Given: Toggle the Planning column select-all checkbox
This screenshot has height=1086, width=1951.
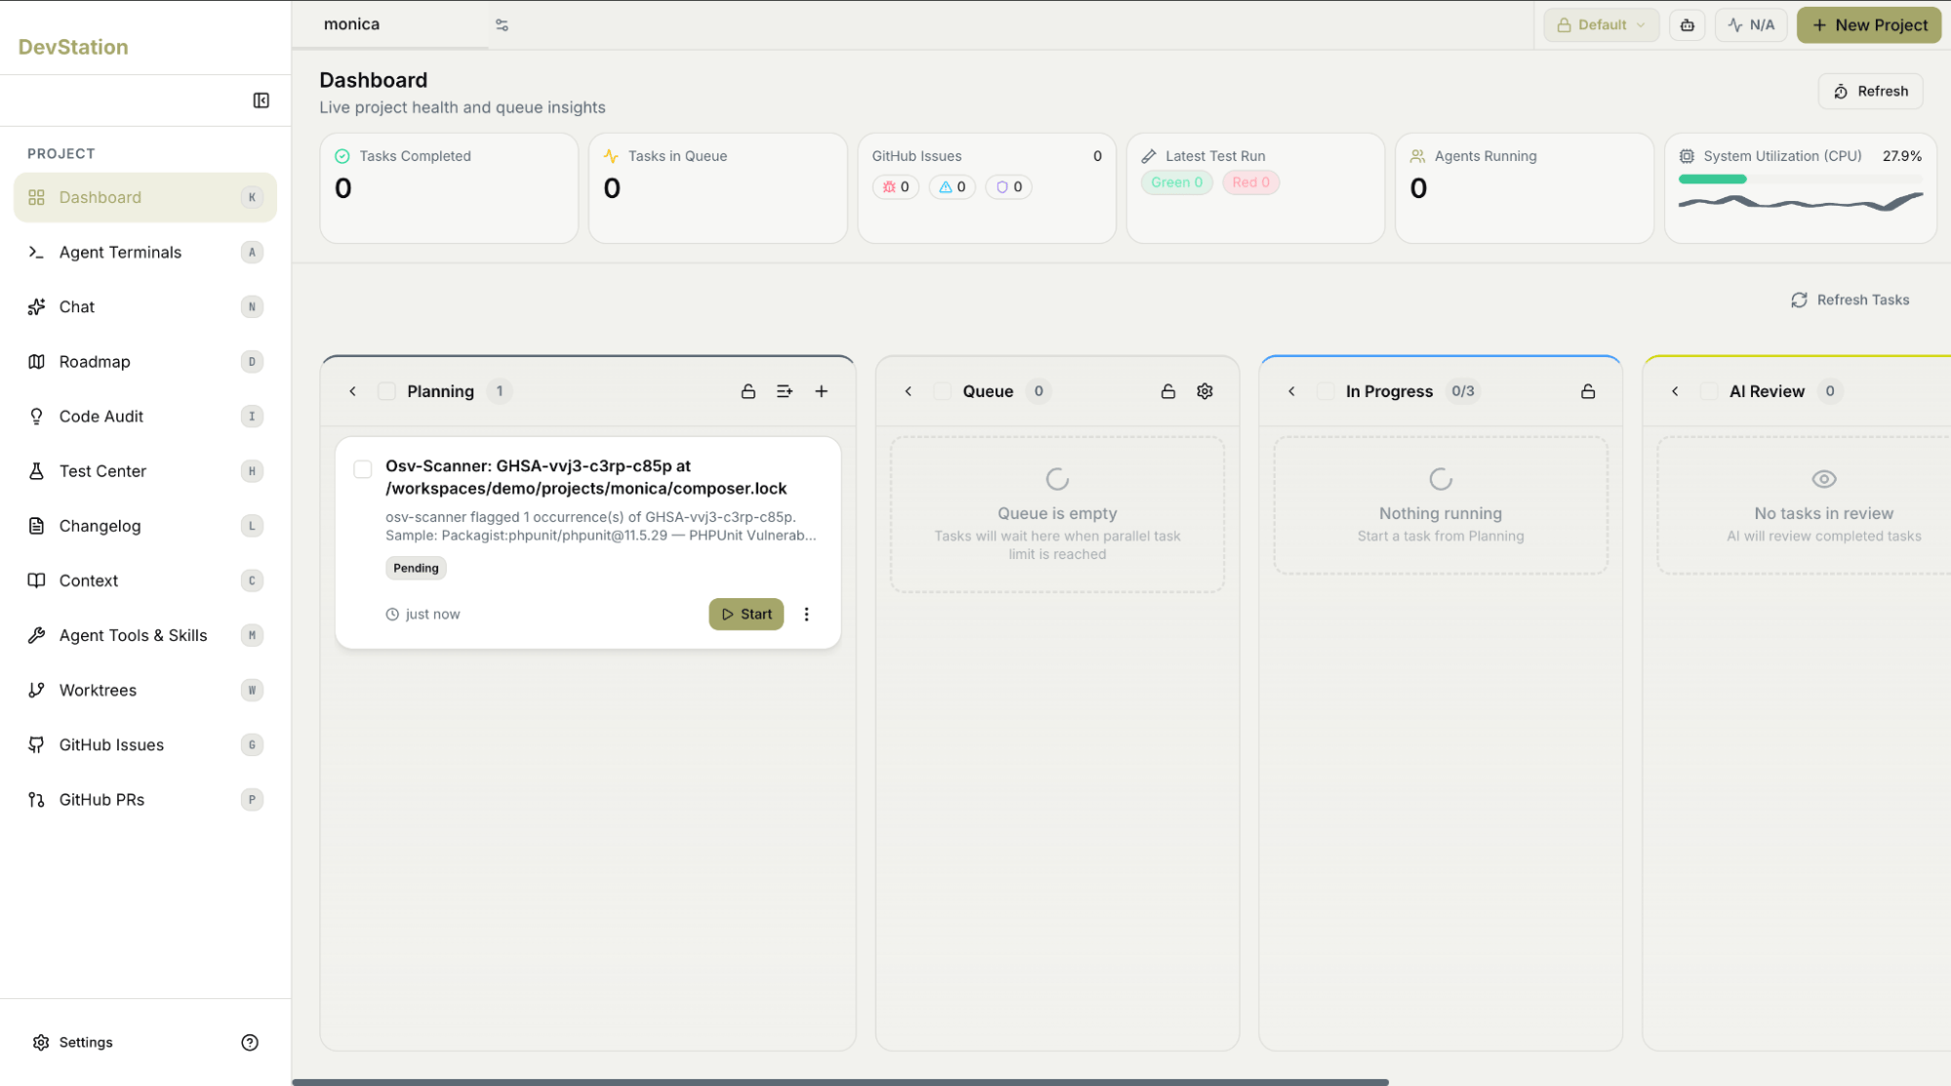Looking at the screenshot, I should click(386, 391).
